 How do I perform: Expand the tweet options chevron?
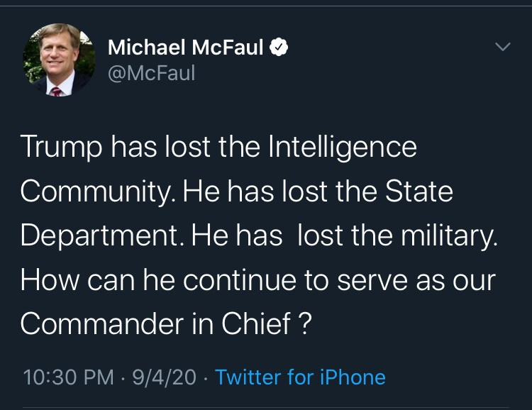[x=502, y=47]
